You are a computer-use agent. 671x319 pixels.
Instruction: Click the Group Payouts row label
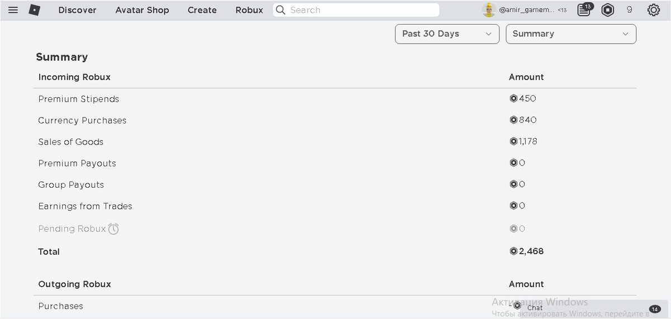click(x=71, y=185)
